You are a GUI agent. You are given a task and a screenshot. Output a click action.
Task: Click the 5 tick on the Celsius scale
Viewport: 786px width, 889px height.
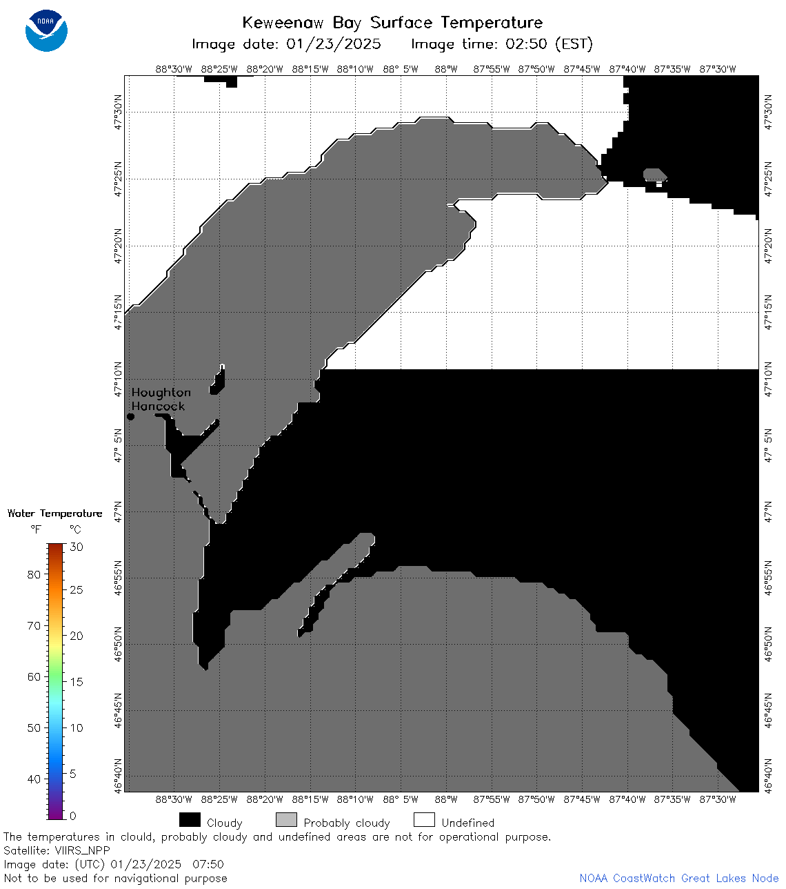[x=73, y=774]
